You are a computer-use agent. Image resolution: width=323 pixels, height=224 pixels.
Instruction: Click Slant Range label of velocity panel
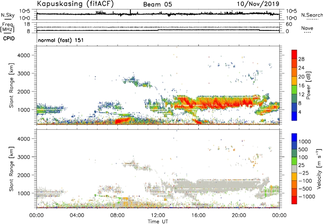(x=11, y=169)
